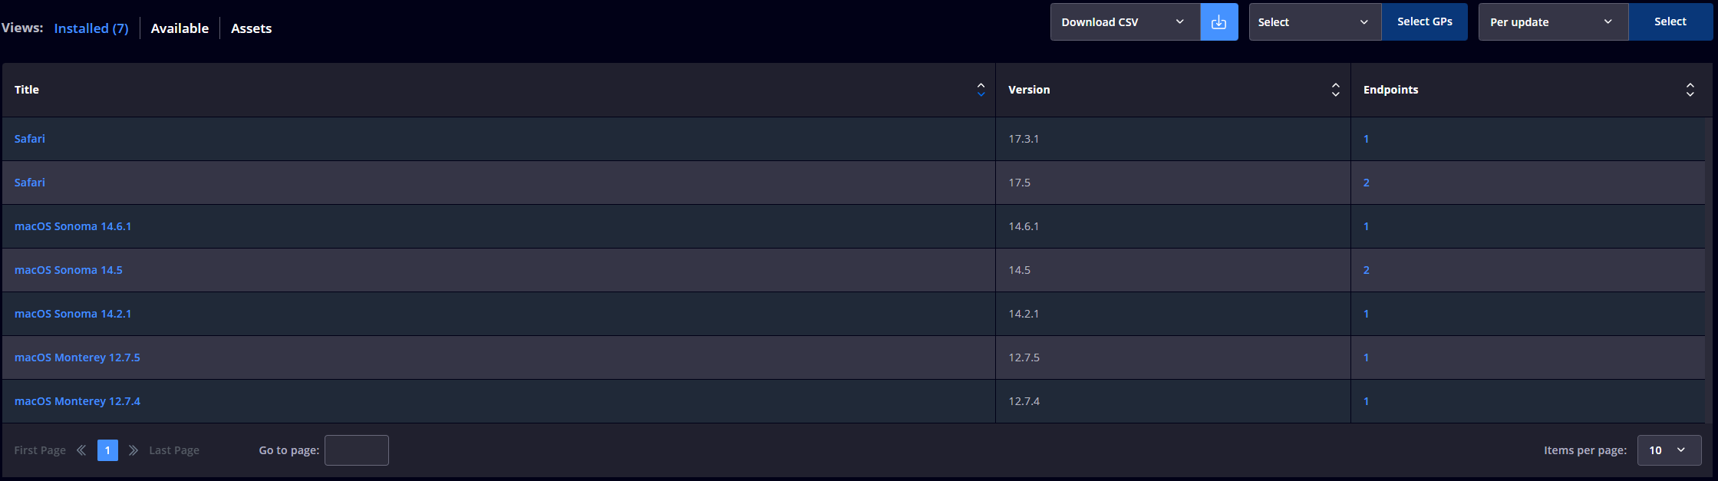Focus the Go to page input field
This screenshot has height=481, width=1718.
(357, 450)
